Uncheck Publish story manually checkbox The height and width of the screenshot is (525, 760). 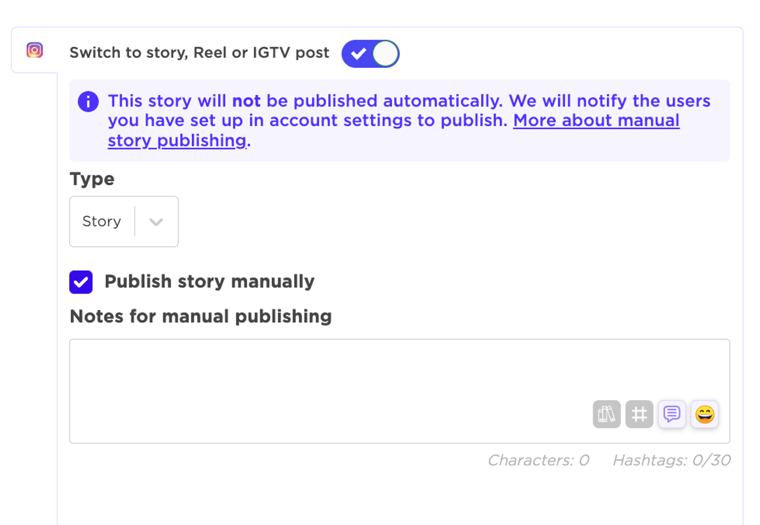[x=81, y=282]
